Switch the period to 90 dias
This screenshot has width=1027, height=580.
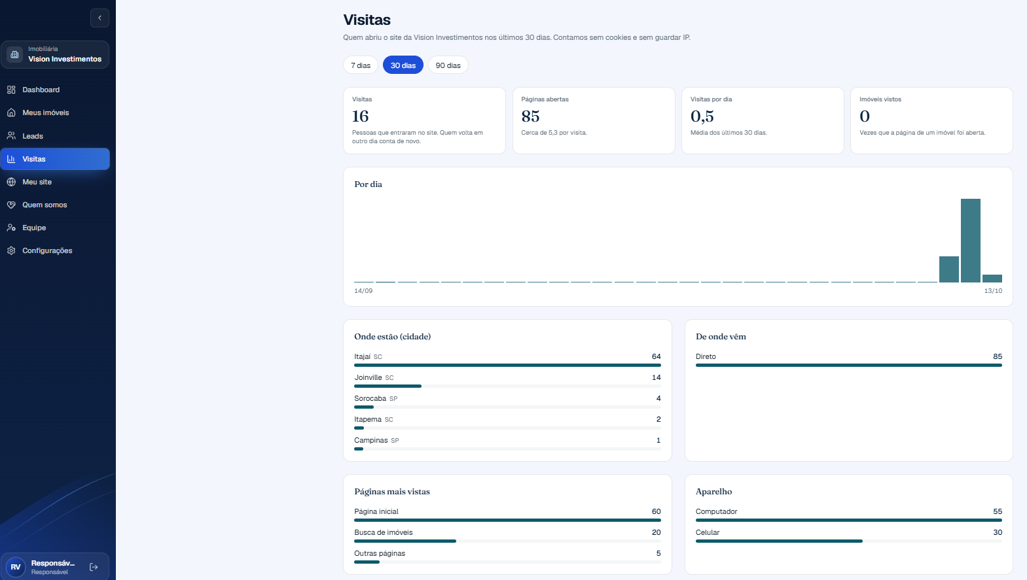click(448, 65)
